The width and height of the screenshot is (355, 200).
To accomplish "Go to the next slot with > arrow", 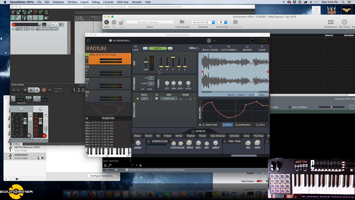I will pyautogui.click(x=170, y=48).
